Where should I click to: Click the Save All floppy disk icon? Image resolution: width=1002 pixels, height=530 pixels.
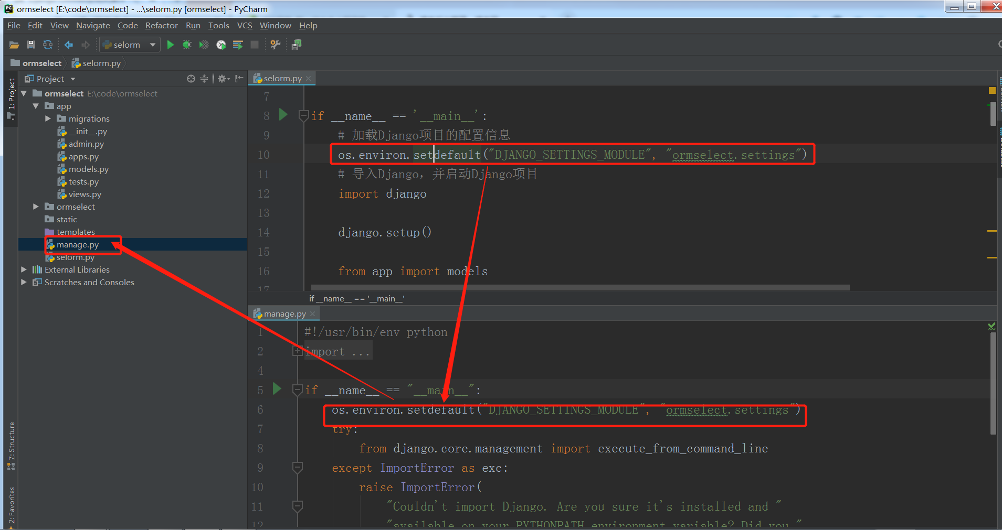[x=31, y=45]
